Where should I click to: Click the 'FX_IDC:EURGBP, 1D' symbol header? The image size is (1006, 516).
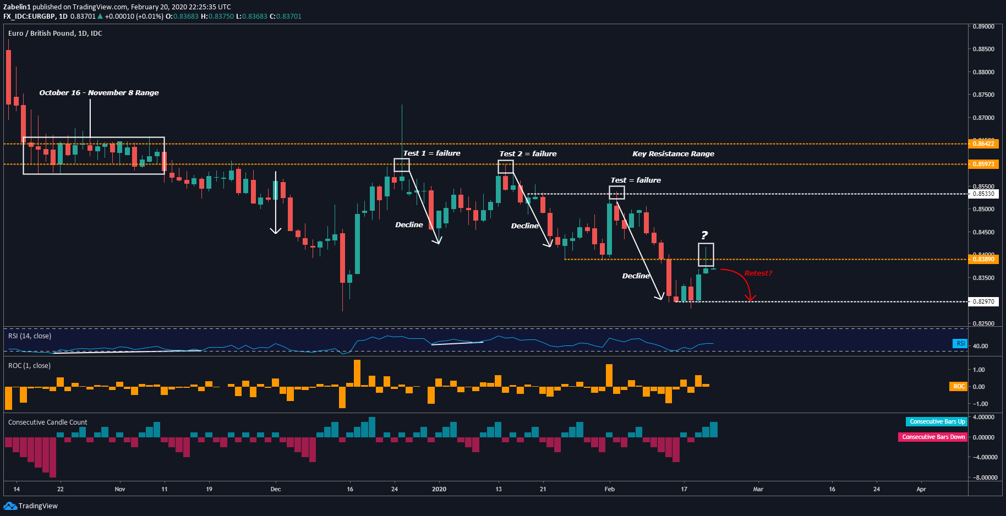(x=35, y=17)
